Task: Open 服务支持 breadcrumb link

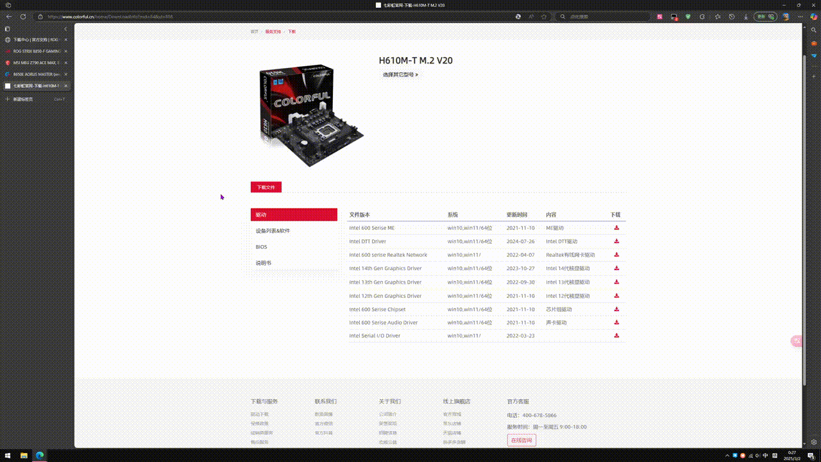Action: coord(273,31)
